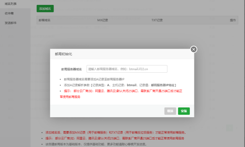Click the 邮局服务器域名 field label

(71, 69)
